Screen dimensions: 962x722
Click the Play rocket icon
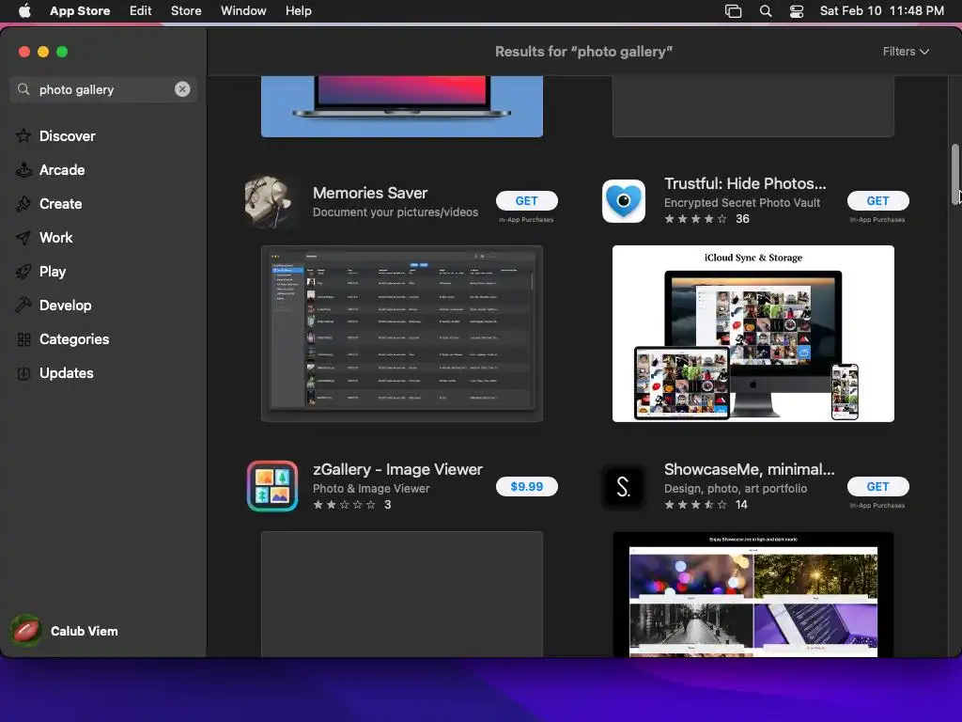coord(23,272)
